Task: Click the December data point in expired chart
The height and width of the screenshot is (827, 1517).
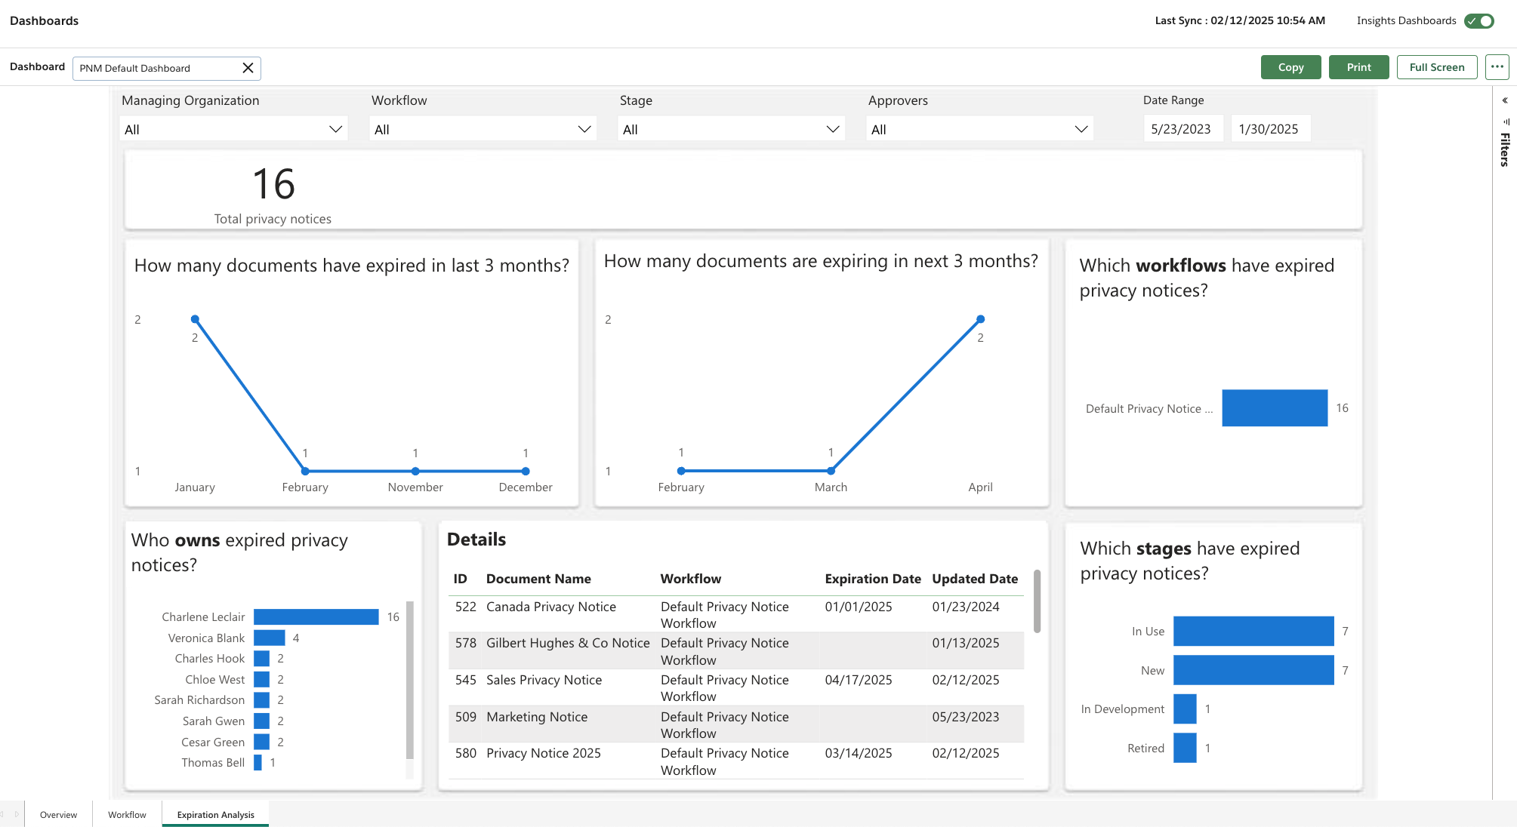Action: click(526, 471)
